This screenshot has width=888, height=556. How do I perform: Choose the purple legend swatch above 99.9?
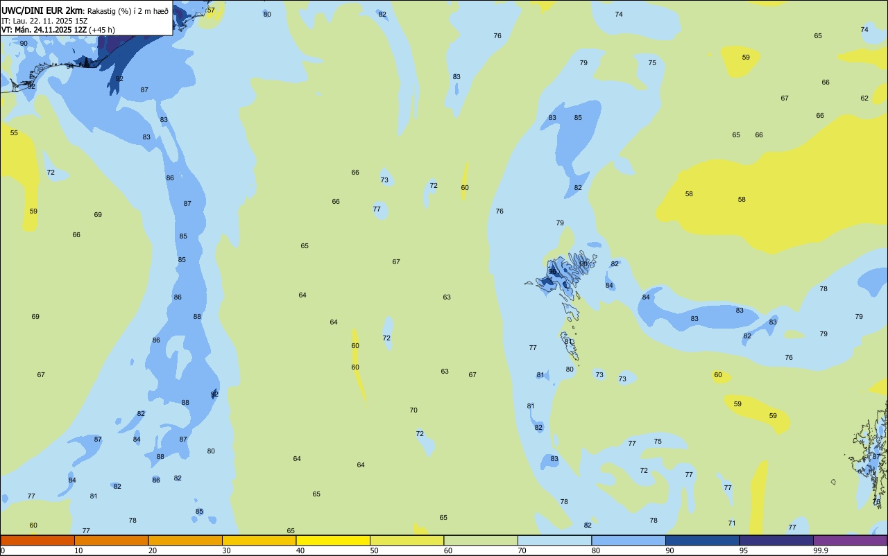[851, 540]
